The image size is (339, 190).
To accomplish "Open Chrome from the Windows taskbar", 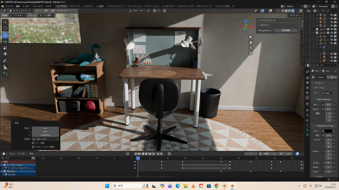I will [216, 186].
